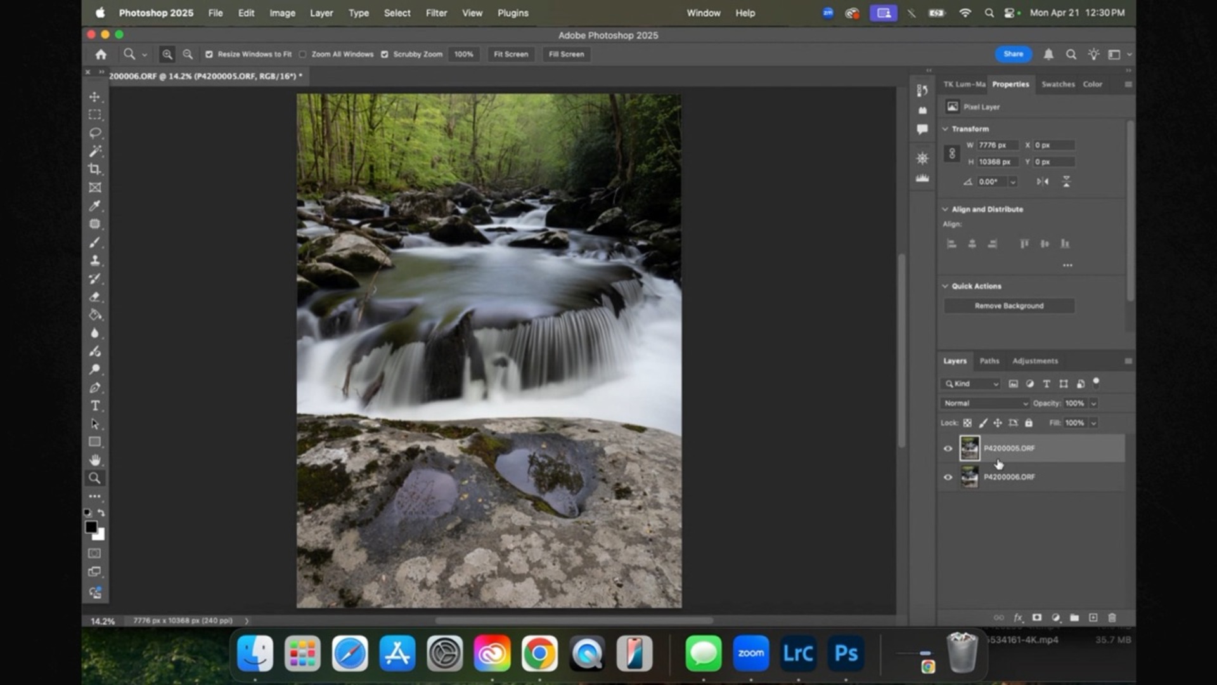
Task: Delete layer using trash icon
Action: tap(1112, 617)
